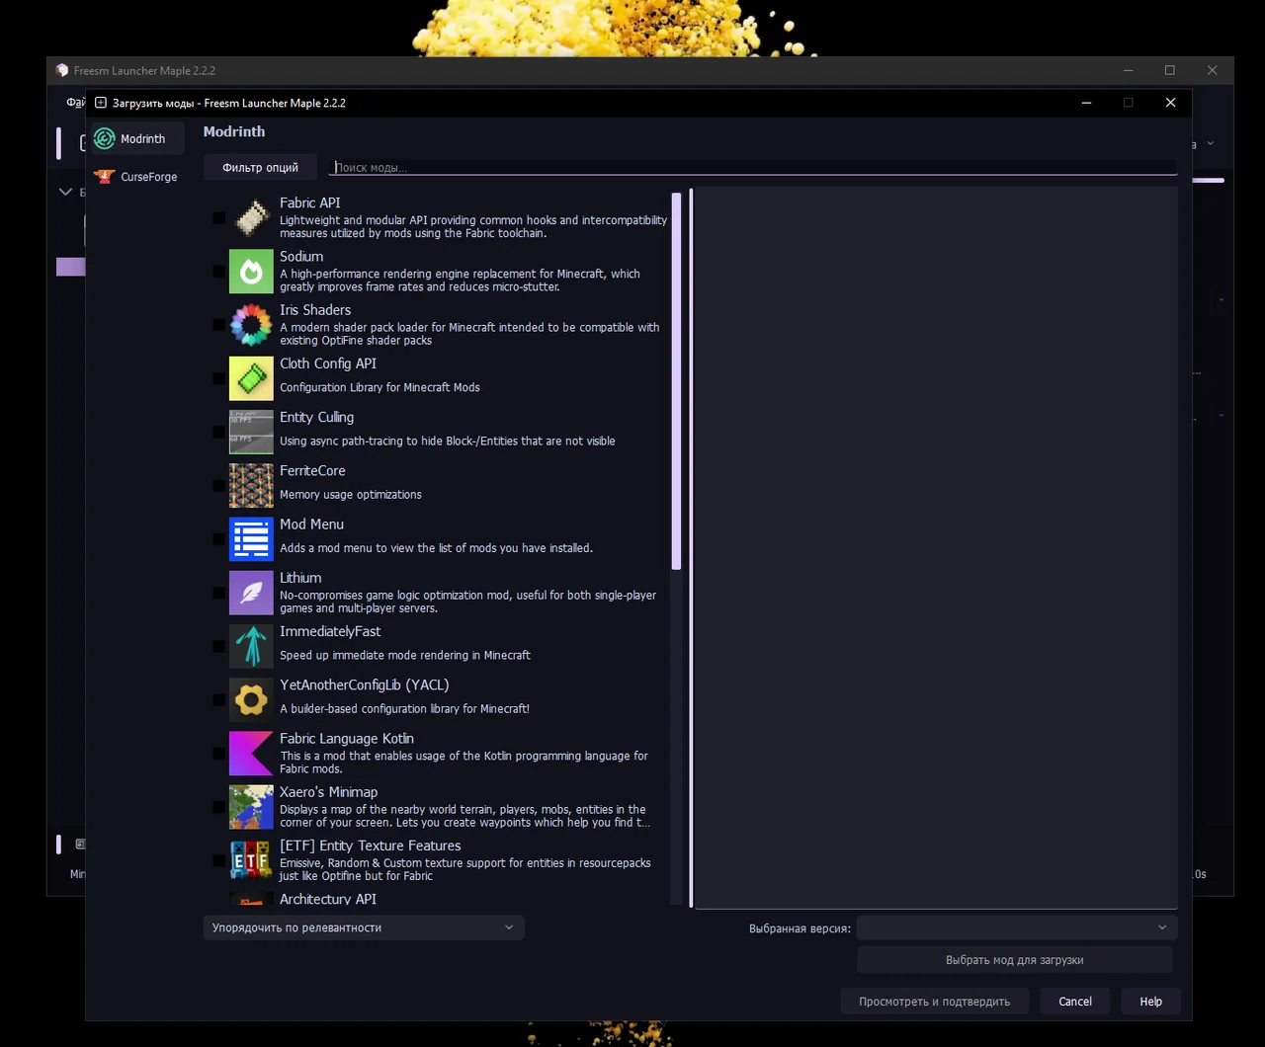The height and width of the screenshot is (1047, 1265).
Task: Click the Lithium feather icon
Action: click(251, 593)
